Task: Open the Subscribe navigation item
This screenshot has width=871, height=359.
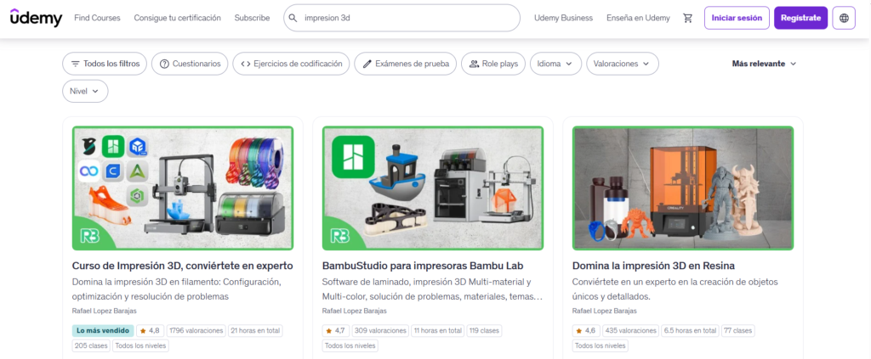Action: pos(252,18)
